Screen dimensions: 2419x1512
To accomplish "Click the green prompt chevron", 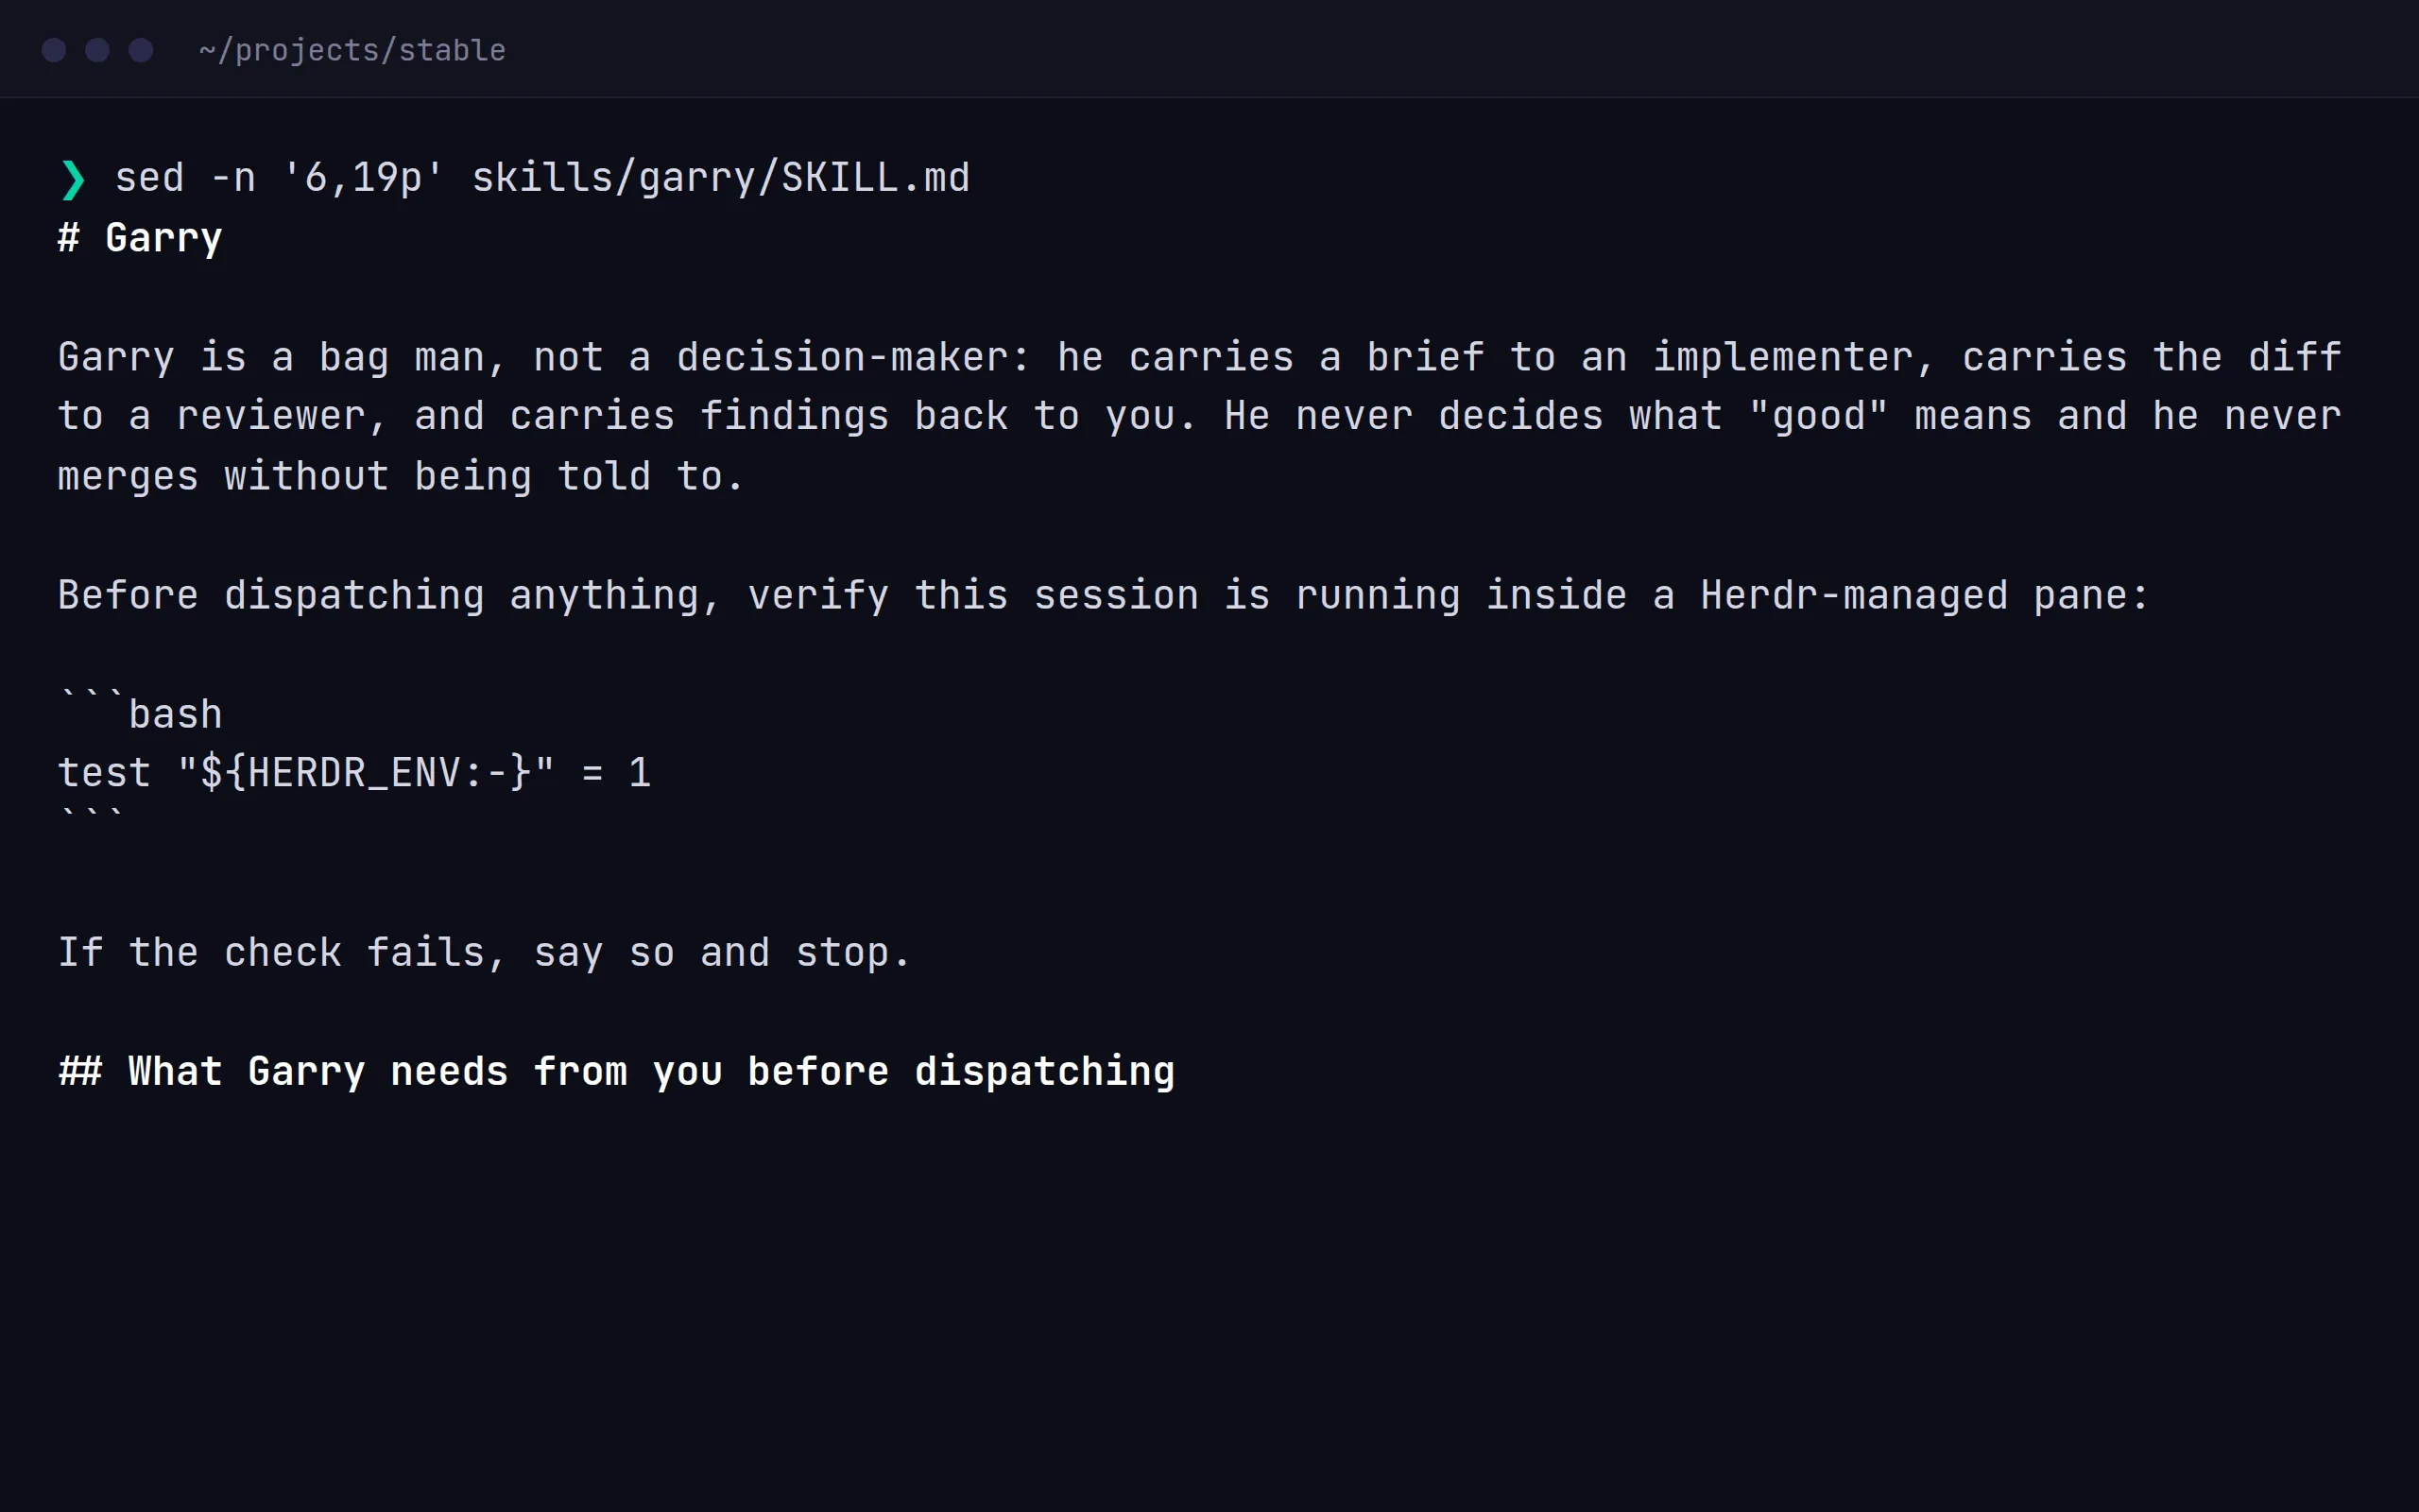I will 73,180.
